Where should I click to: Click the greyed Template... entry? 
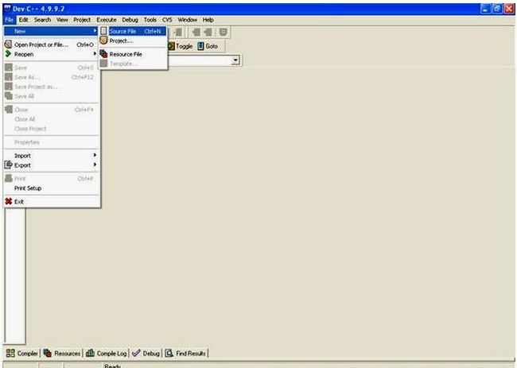[134, 64]
